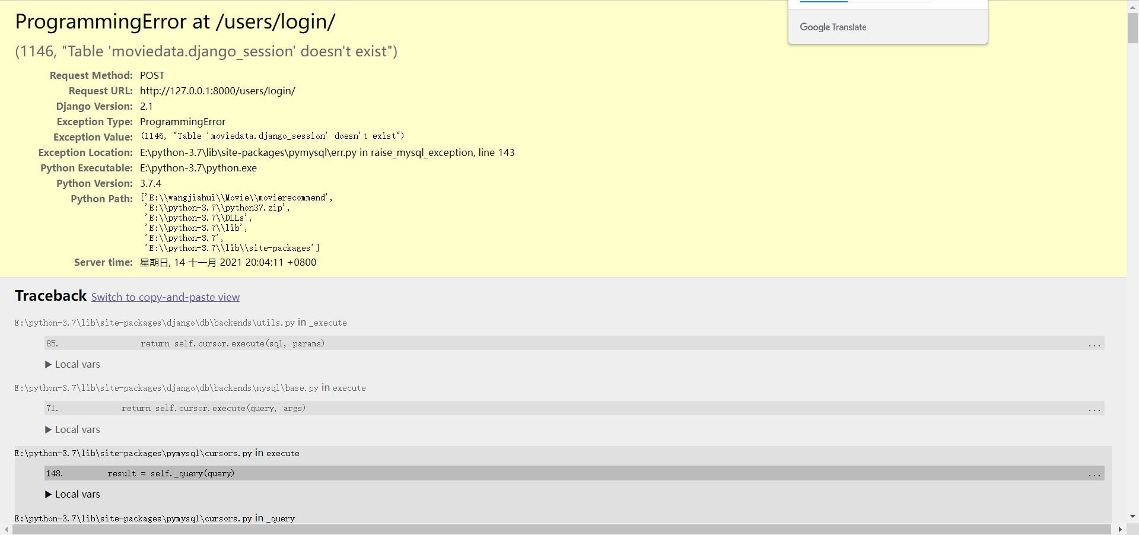Click the cursors.py _query frame header
Screen dimensions: 1139x535
click(154, 519)
